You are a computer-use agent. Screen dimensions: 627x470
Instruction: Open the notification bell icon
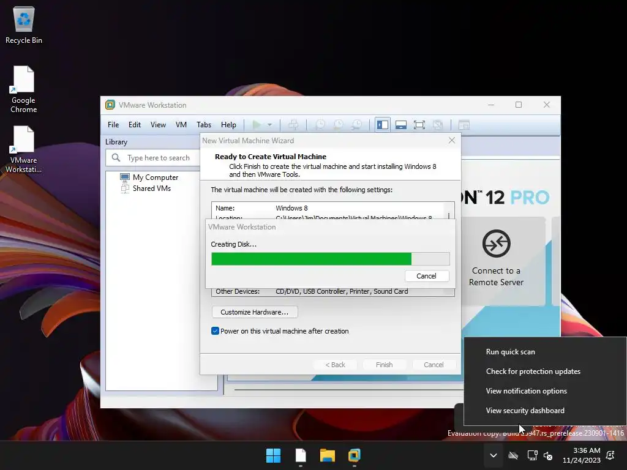pos(610,455)
